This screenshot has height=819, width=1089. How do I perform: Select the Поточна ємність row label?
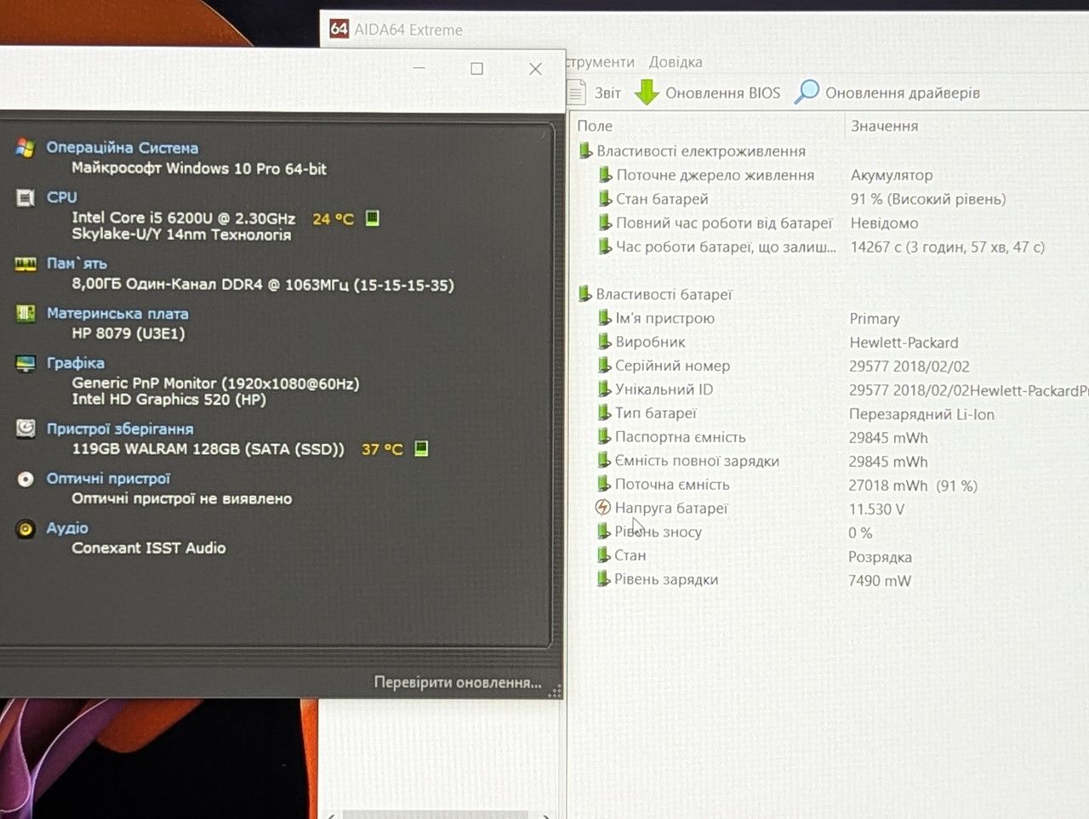tap(672, 485)
